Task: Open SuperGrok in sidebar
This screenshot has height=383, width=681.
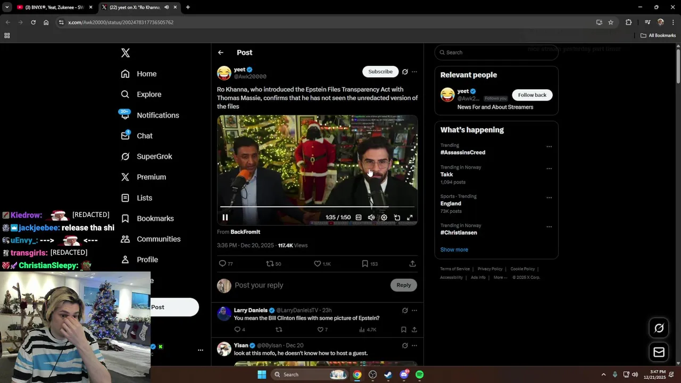Action: 146,156
